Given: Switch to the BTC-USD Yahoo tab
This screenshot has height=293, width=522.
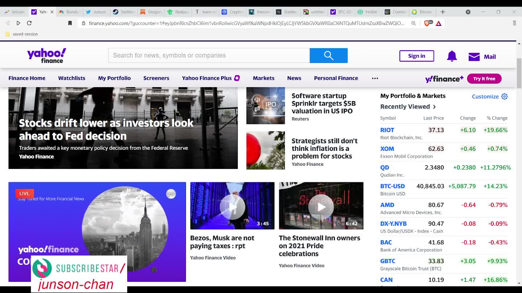Looking at the screenshot, I should pyautogui.click(x=341, y=12).
